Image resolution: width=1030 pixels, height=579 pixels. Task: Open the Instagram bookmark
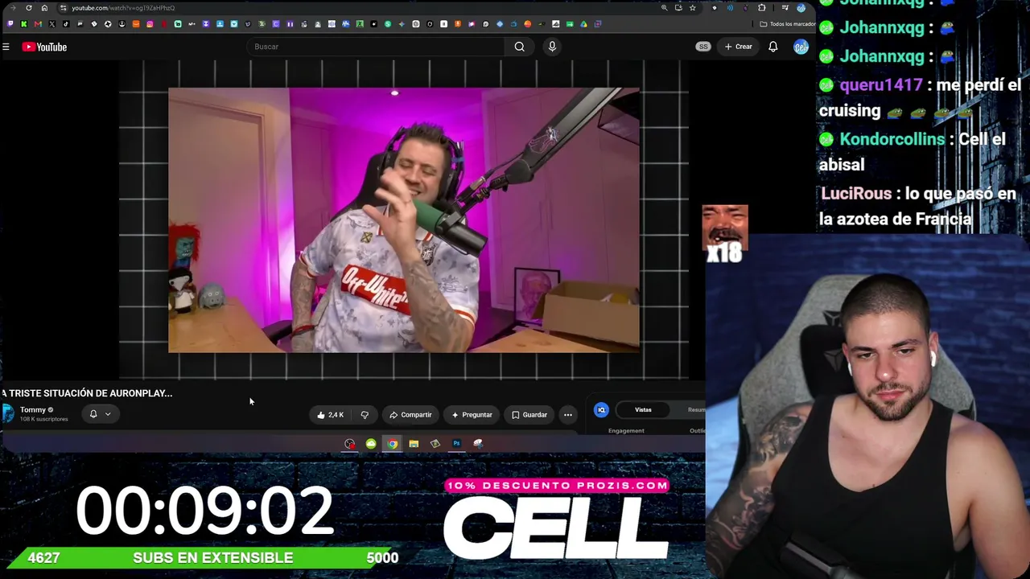click(x=150, y=24)
